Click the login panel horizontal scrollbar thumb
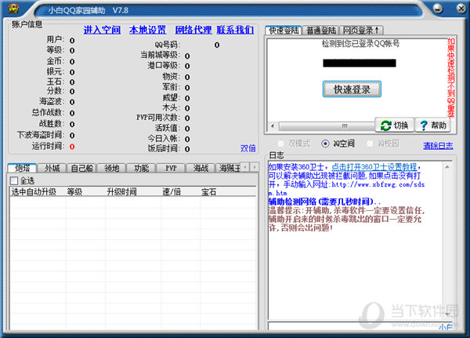 327,125
